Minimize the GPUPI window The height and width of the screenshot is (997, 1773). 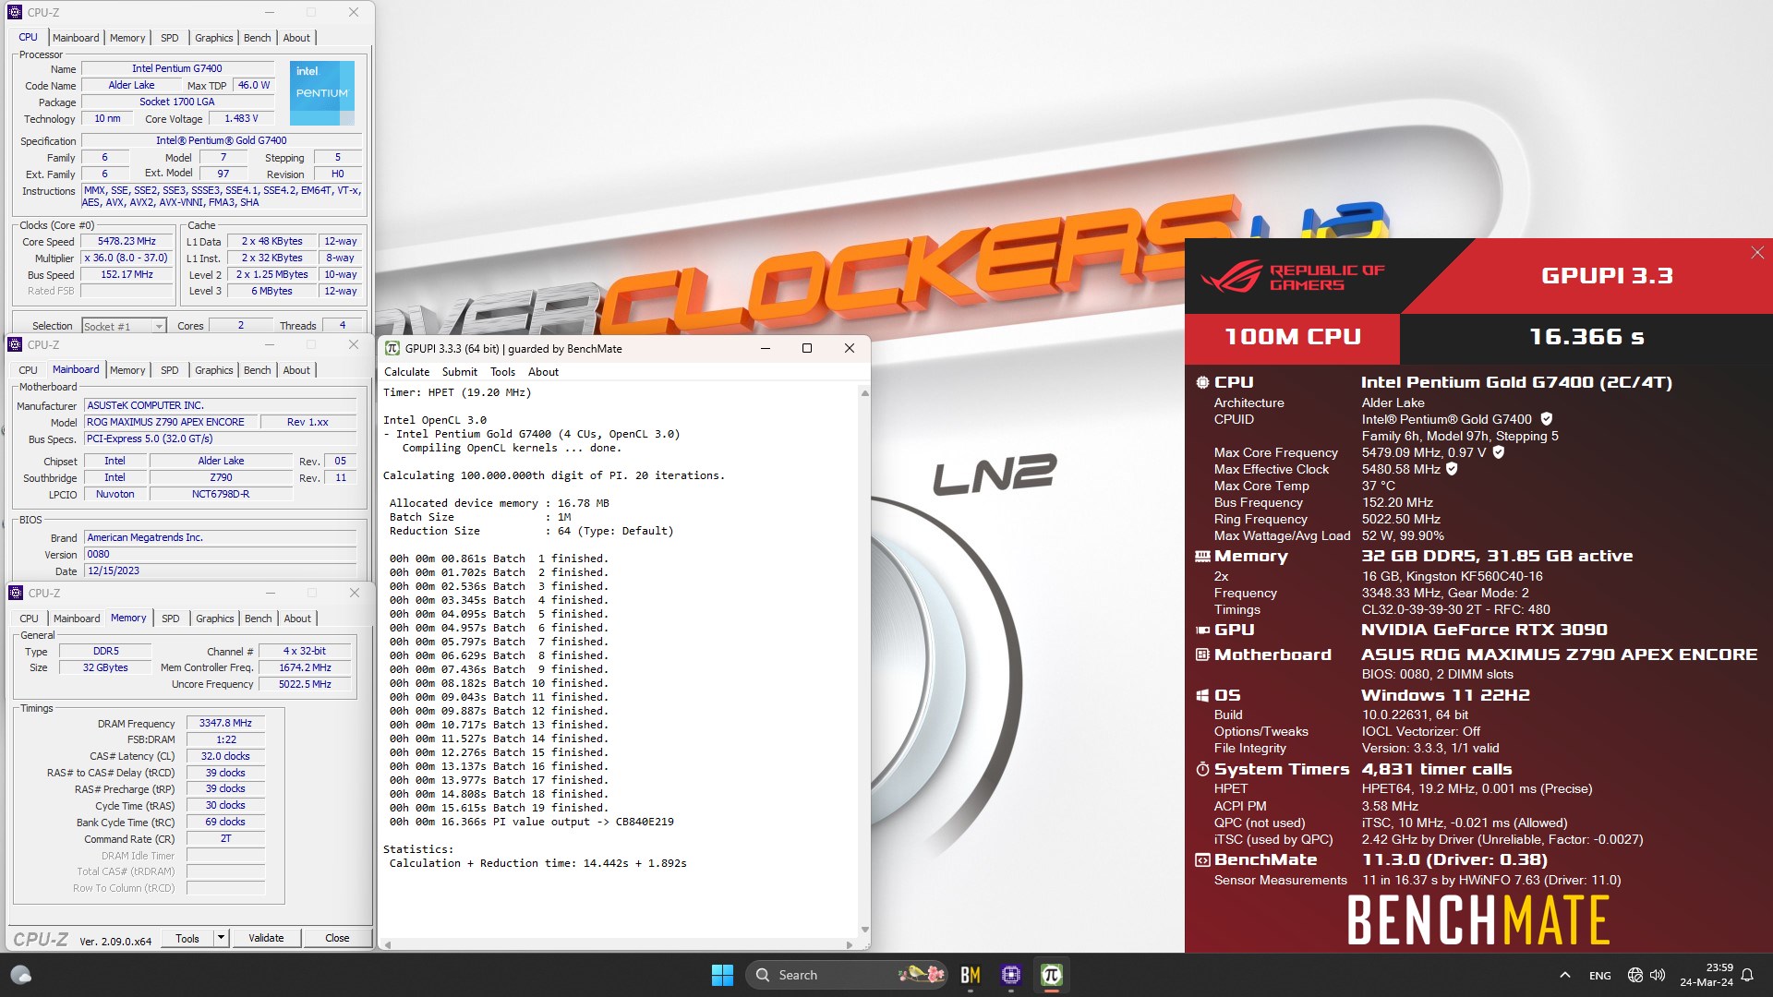tap(766, 349)
